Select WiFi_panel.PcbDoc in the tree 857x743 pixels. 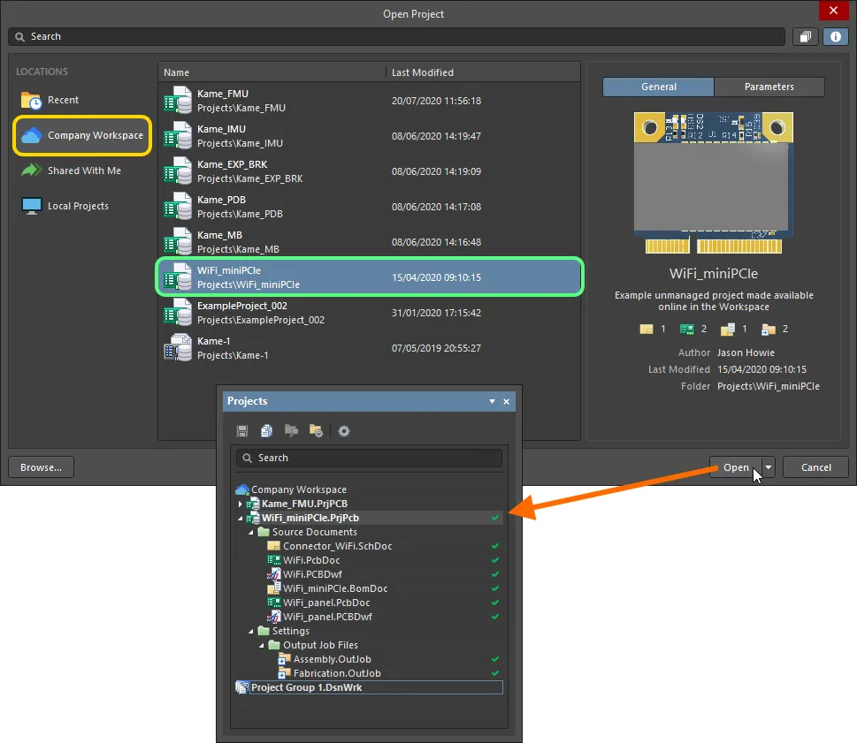click(325, 603)
